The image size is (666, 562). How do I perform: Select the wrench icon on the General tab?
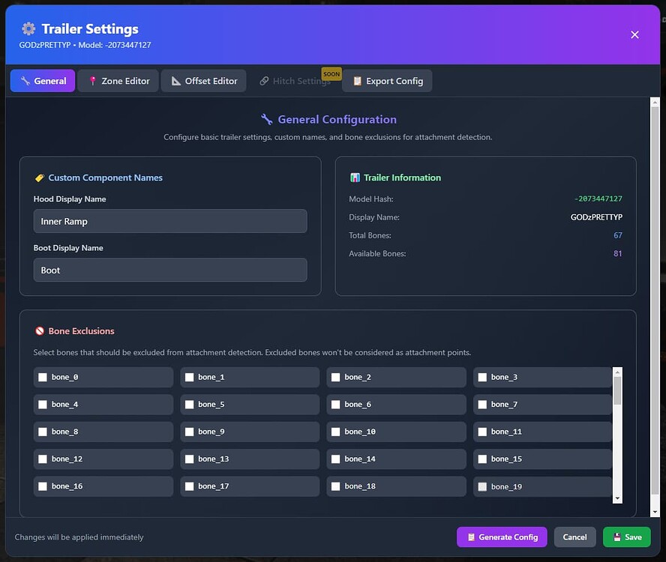point(24,80)
